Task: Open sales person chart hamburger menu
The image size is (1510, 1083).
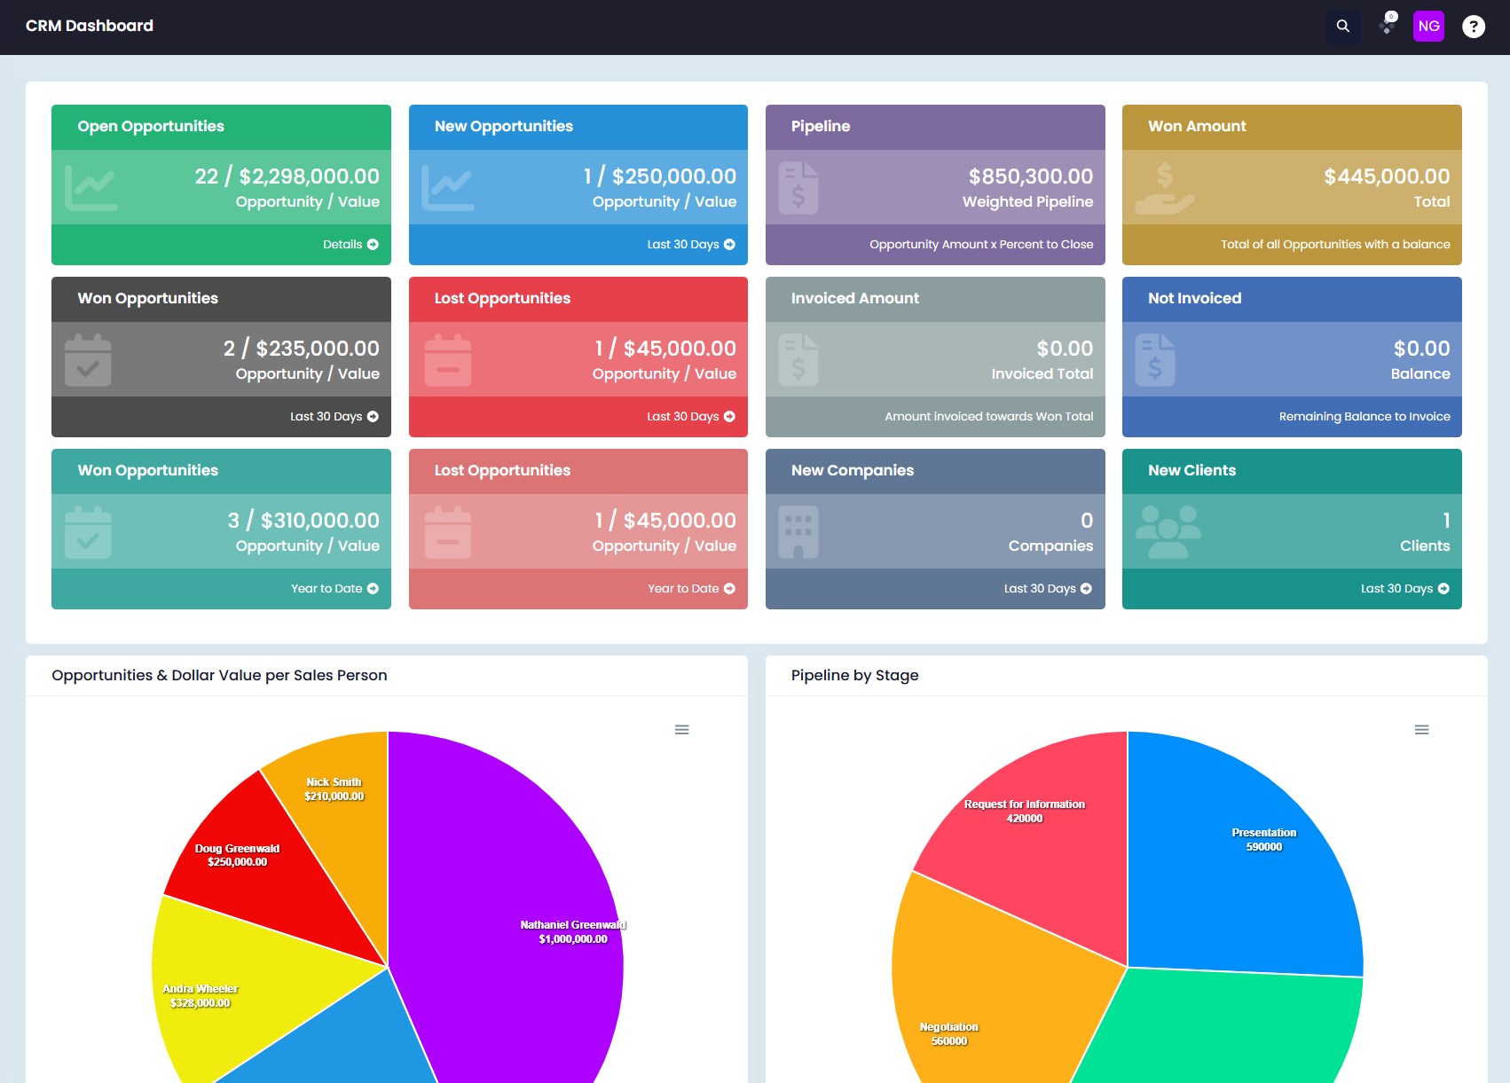Action: tap(681, 730)
